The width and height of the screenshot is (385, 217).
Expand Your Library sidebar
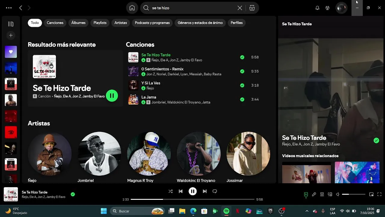pos(11,24)
